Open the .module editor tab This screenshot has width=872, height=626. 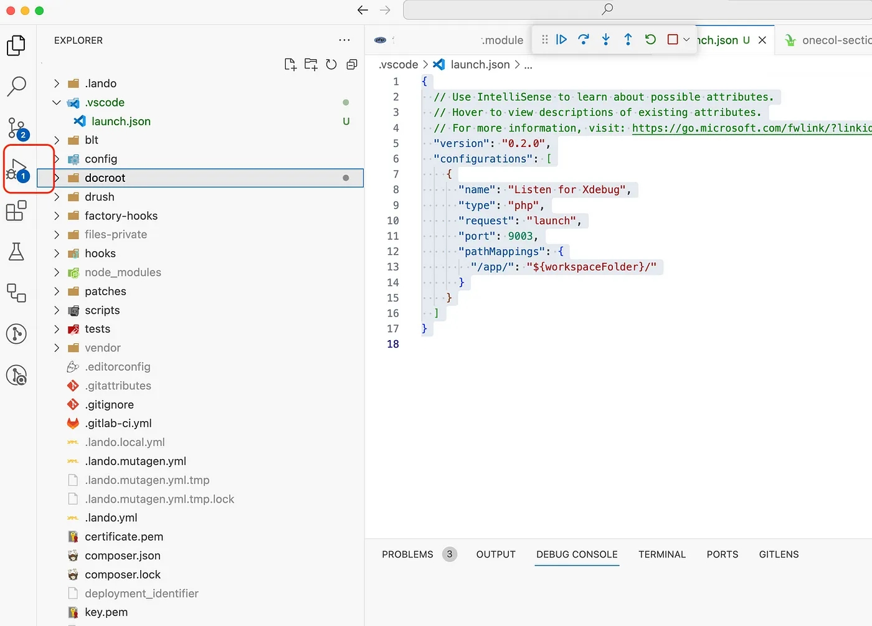449,40
